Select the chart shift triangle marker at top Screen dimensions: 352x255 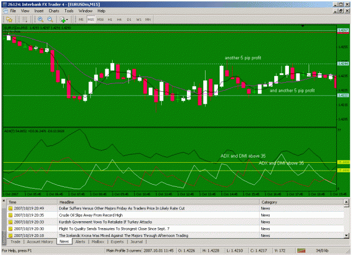coord(302,26)
